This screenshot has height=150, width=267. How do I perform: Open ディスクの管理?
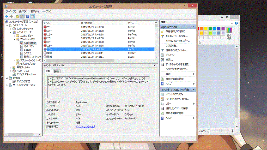(x=23, y=81)
